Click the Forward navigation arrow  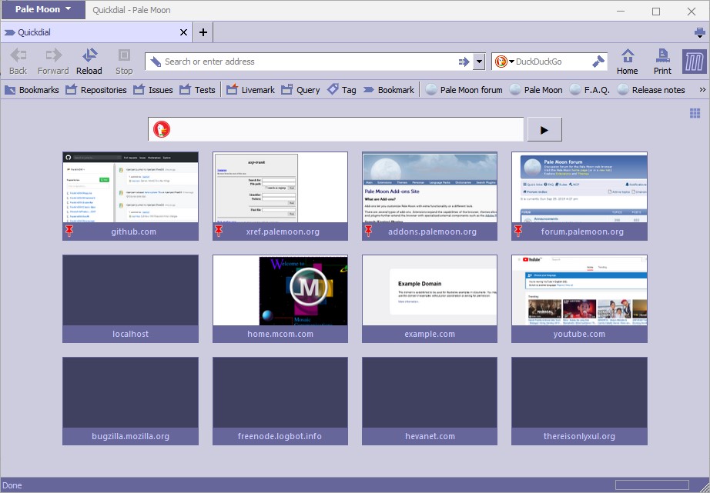coord(53,61)
